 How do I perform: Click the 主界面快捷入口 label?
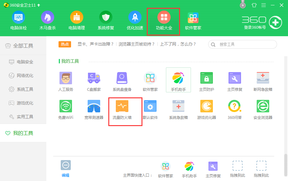coord(138,175)
